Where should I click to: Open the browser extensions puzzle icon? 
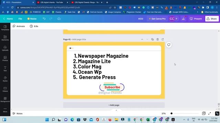(x=203, y=8)
